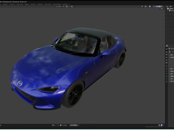The height and width of the screenshot is (130, 174).
Task: Open the World properties tab
Action: pos(166,62)
